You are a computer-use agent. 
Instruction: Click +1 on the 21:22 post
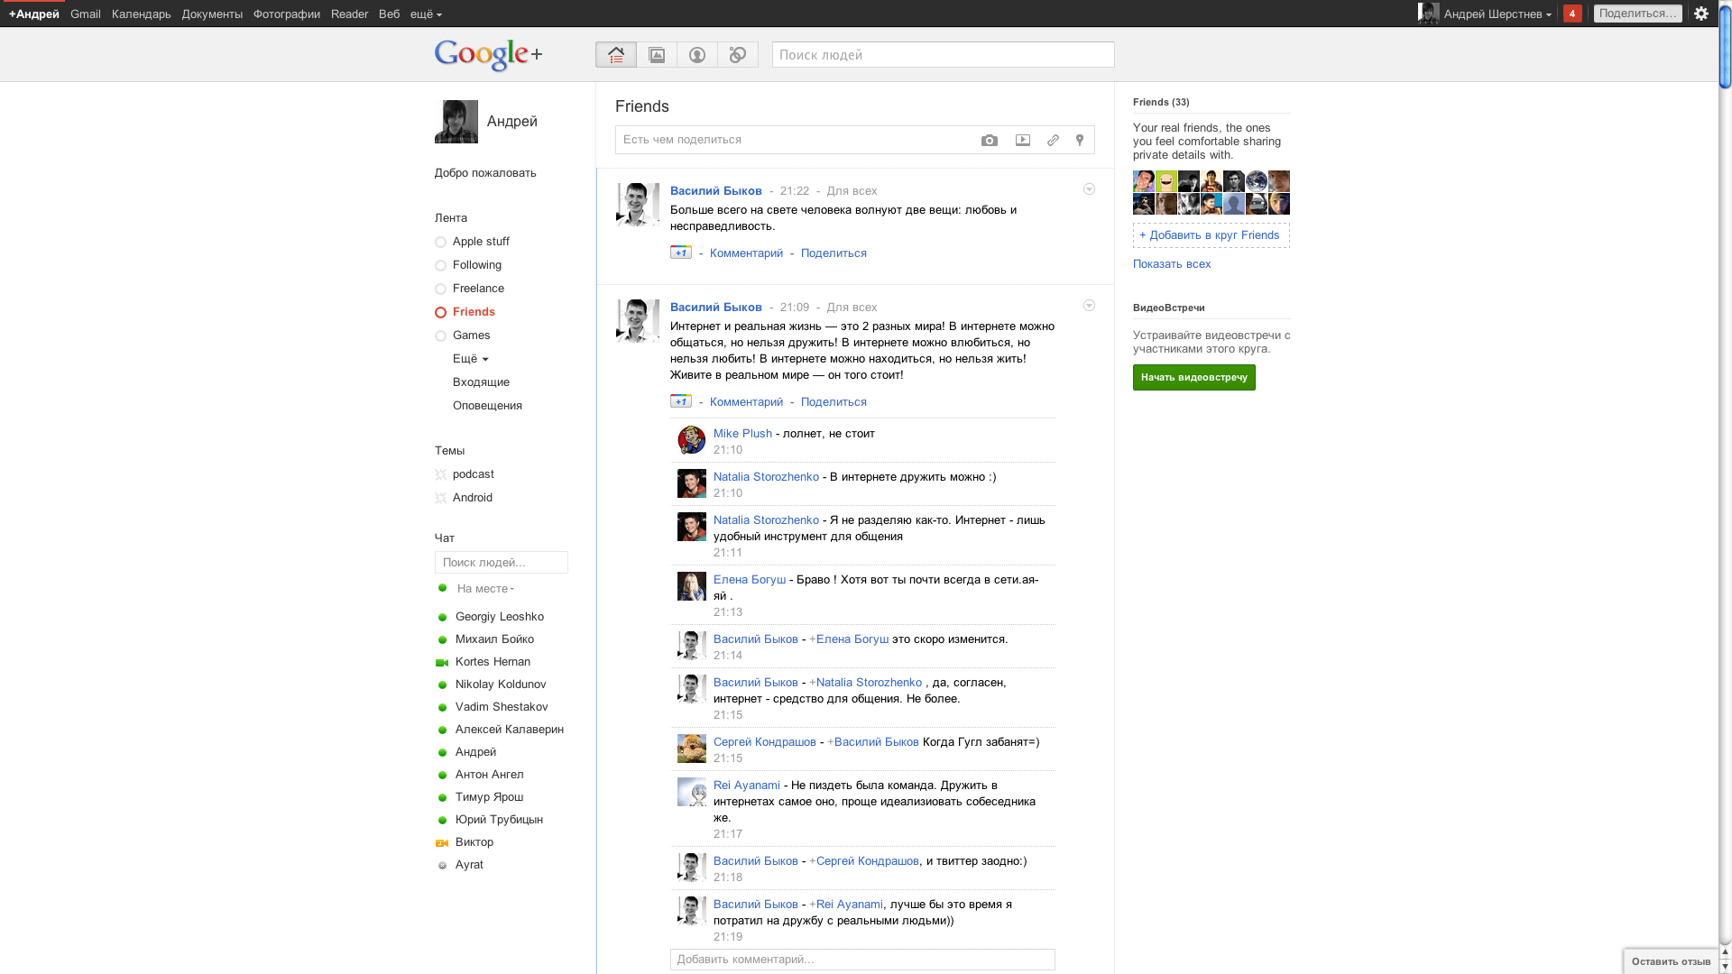[x=681, y=253]
